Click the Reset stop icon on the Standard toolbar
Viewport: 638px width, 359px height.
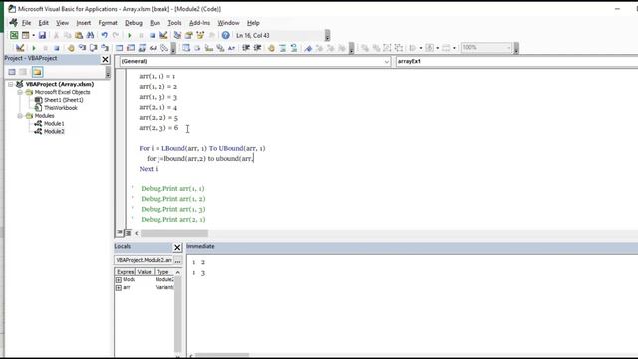pyautogui.click(x=153, y=36)
